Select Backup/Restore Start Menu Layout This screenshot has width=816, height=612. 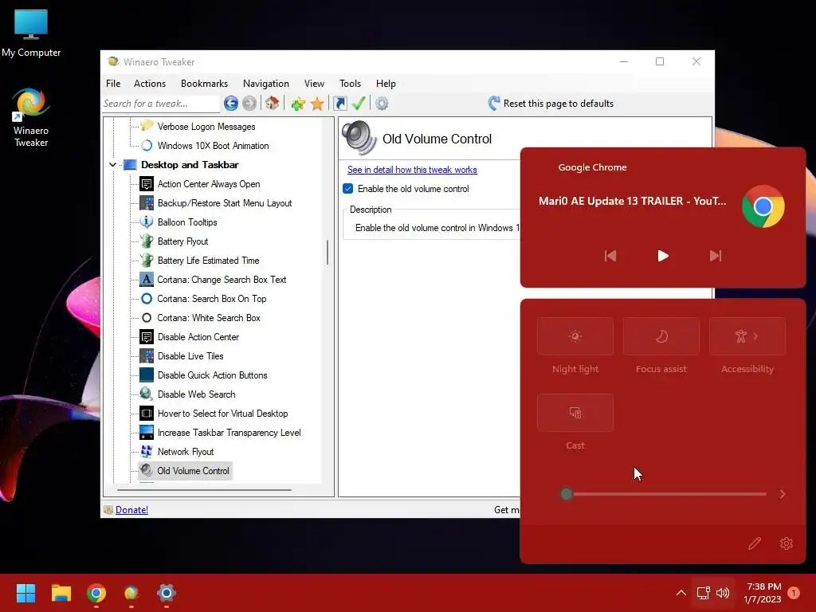(x=224, y=203)
